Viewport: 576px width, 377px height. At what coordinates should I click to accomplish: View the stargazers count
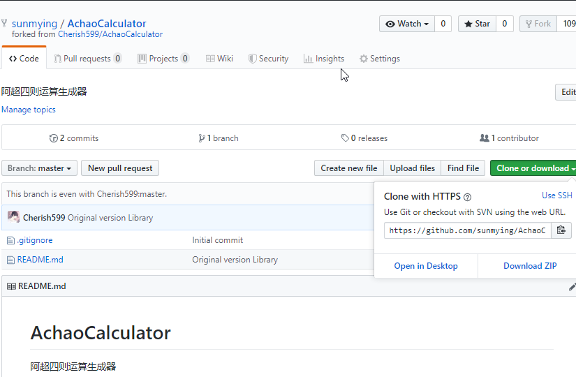tap(504, 24)
